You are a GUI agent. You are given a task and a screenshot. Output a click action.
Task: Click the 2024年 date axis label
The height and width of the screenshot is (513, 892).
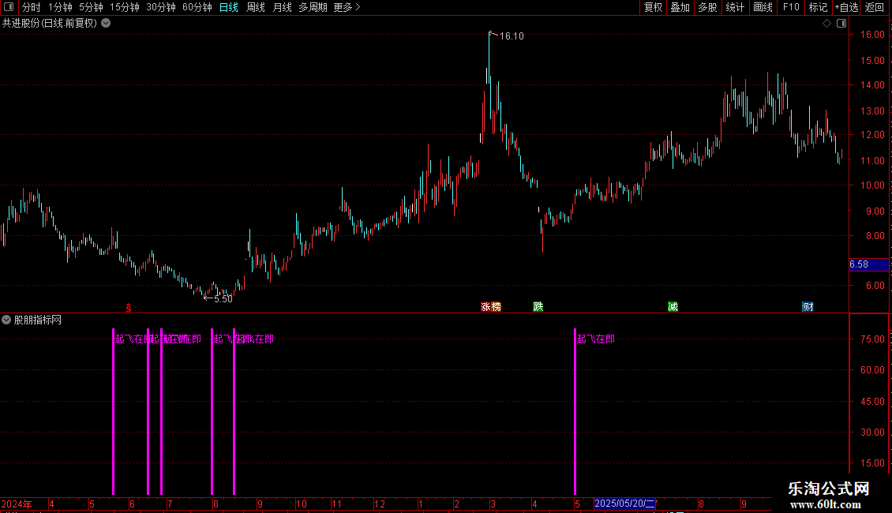[x=17, y=504]
